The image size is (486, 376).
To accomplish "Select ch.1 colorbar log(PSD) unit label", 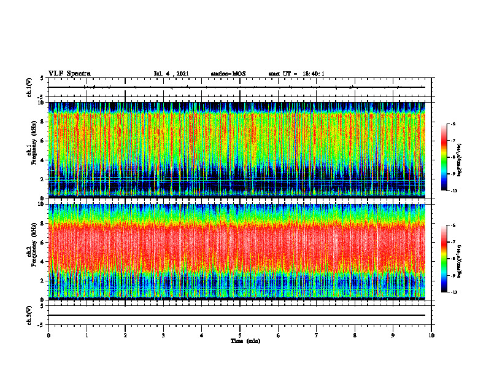I will point(460,160).
